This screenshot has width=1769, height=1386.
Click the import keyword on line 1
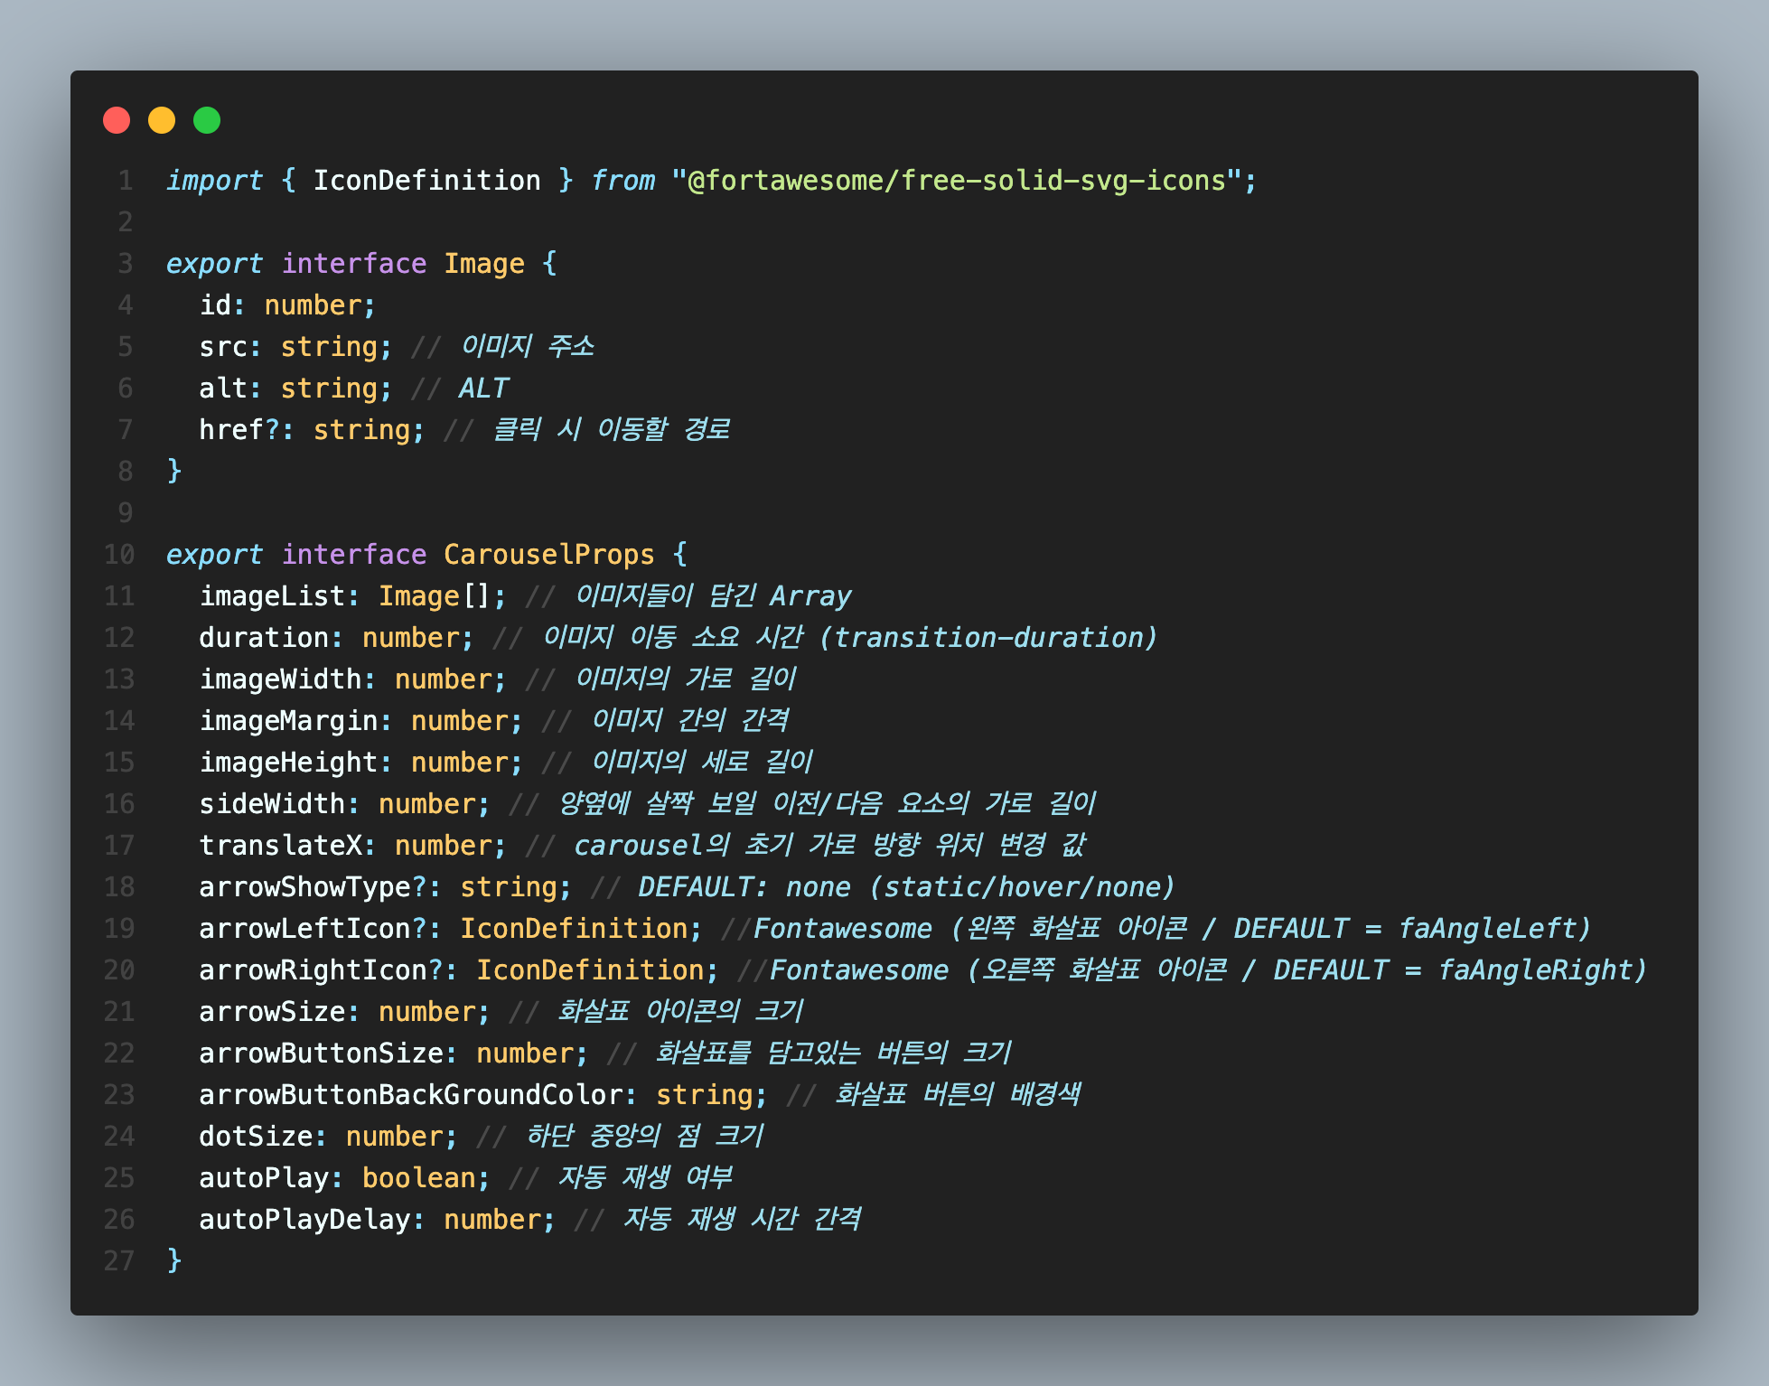[214, 181]
